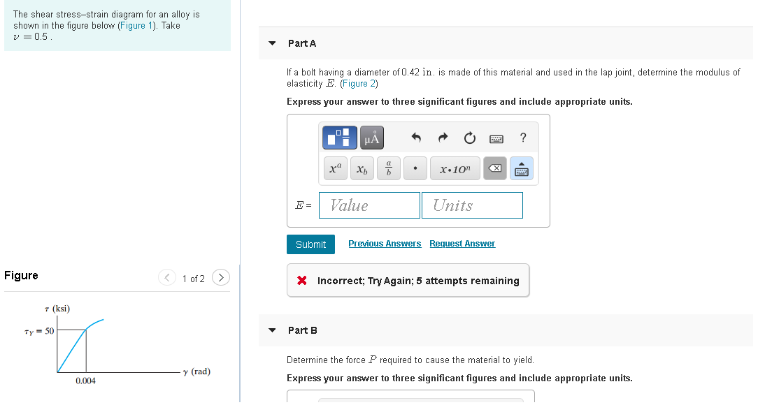This screenshot has height=405, width=758.
Task: Collapse the Part A section
Action: pos(272,43)
